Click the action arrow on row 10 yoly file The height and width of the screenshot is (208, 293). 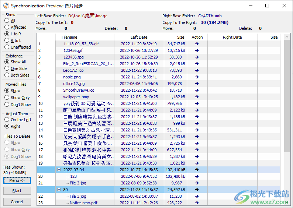197,103
